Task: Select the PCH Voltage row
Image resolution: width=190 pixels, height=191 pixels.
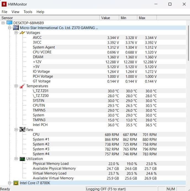Action: (x=109, y=76)
